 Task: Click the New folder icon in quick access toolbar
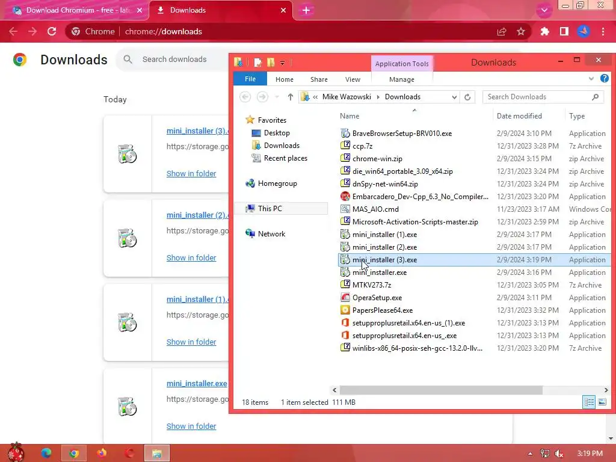coord(271,63)
